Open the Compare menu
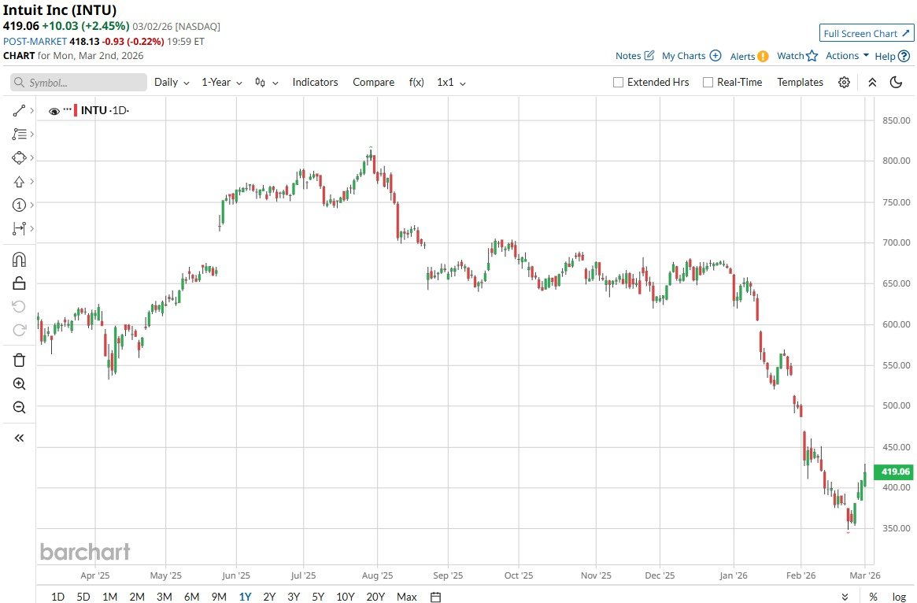This screenshot has height=603, width=917. click(373, 83)
